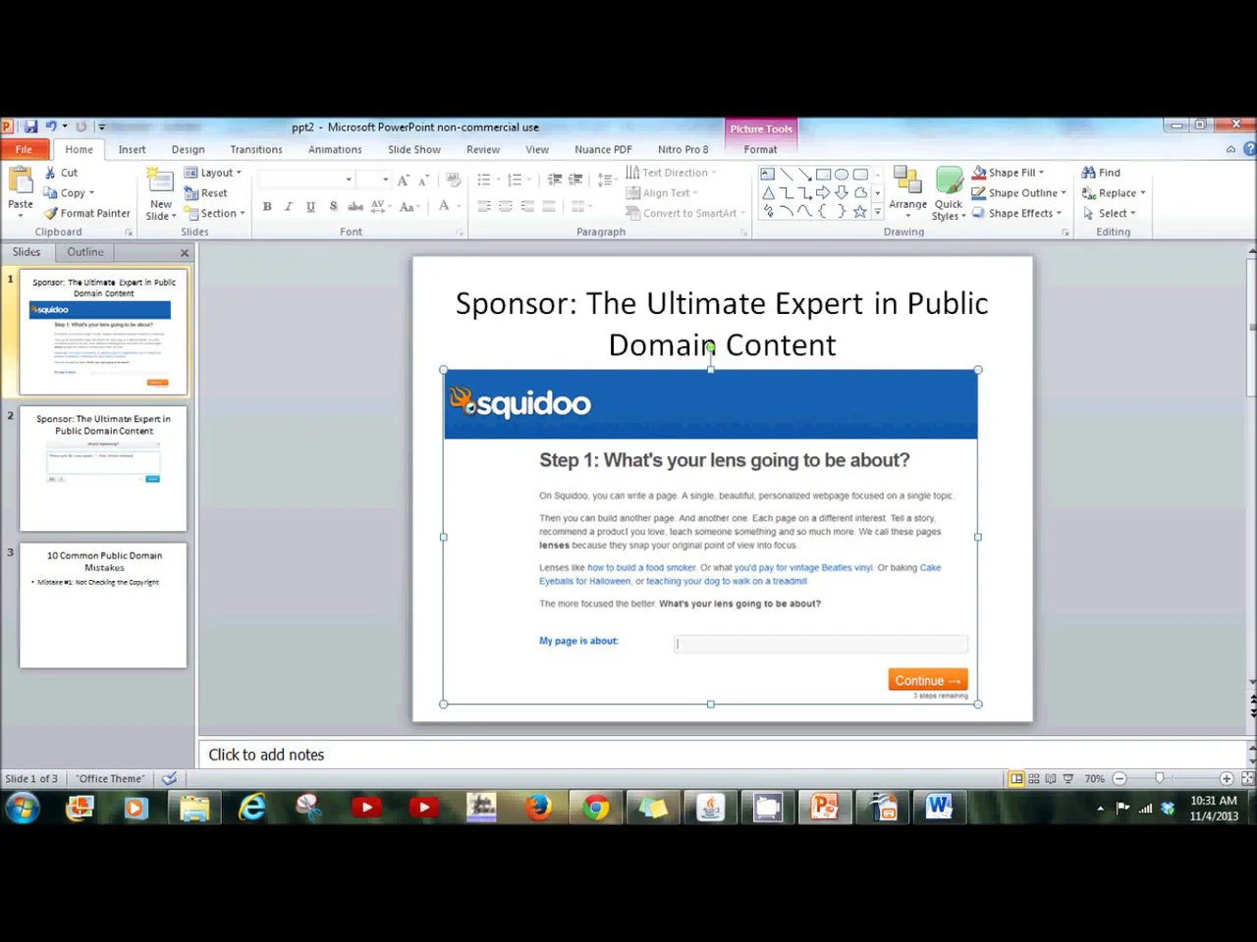The width and height of the screenshot is (1257, 942).
Task: Open the File menu button
Action: click(x=24, y=149)
